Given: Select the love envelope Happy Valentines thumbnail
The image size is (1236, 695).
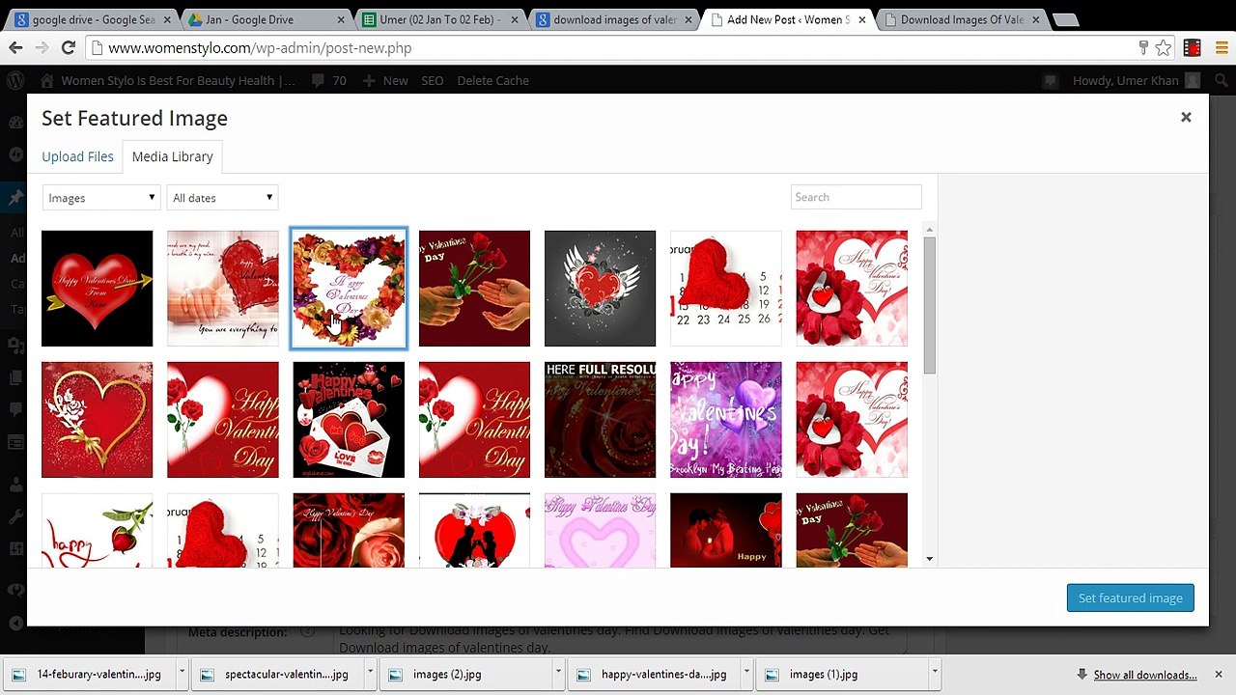Looking at the screenshot, I should (x=349, y=420).
